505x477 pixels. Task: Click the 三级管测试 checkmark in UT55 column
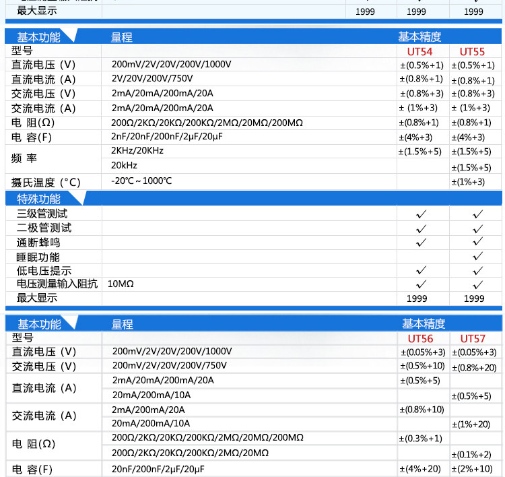click(477, 214)
